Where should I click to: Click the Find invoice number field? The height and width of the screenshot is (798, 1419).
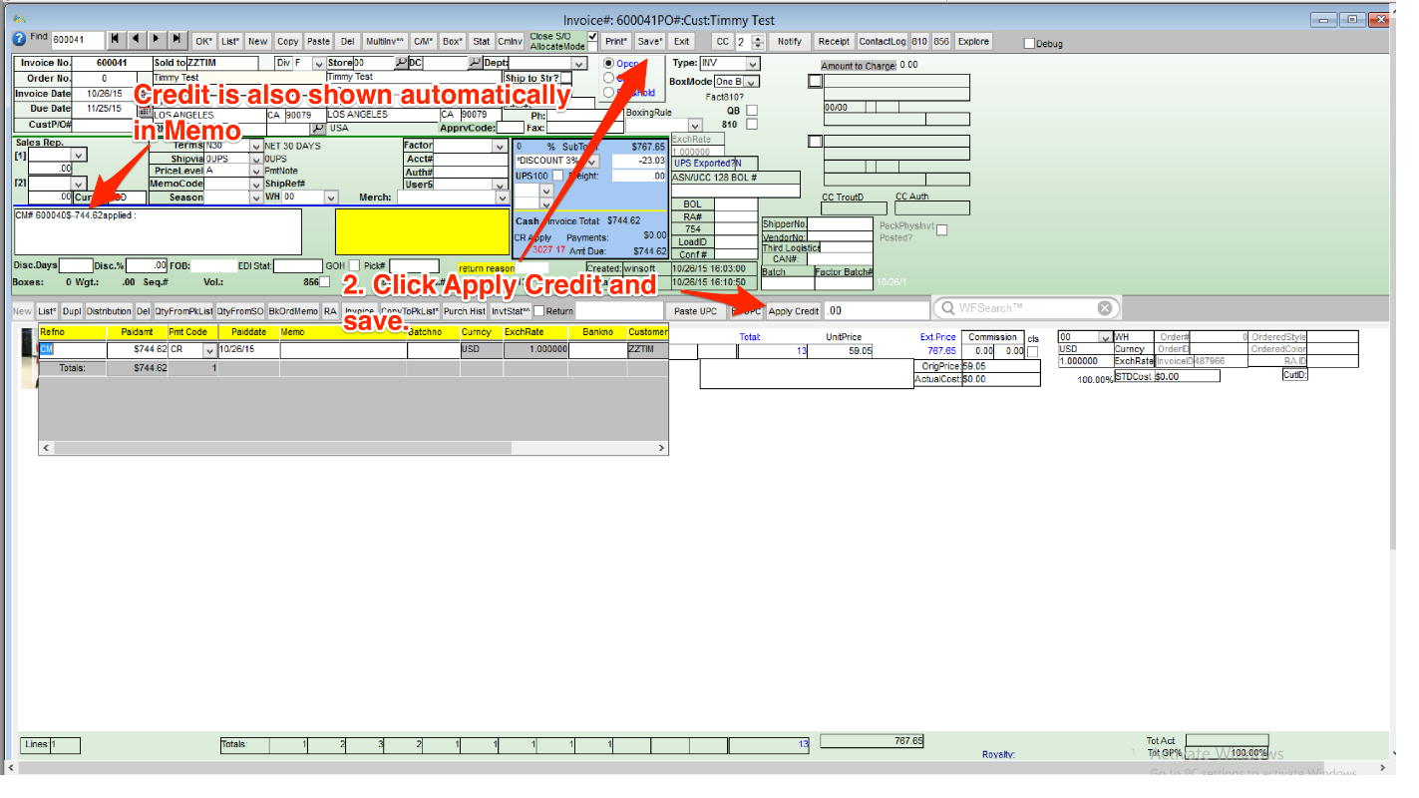pyautogui.click(x=78, y=41)
